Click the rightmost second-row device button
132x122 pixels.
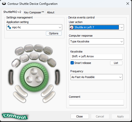pos(52,63)
